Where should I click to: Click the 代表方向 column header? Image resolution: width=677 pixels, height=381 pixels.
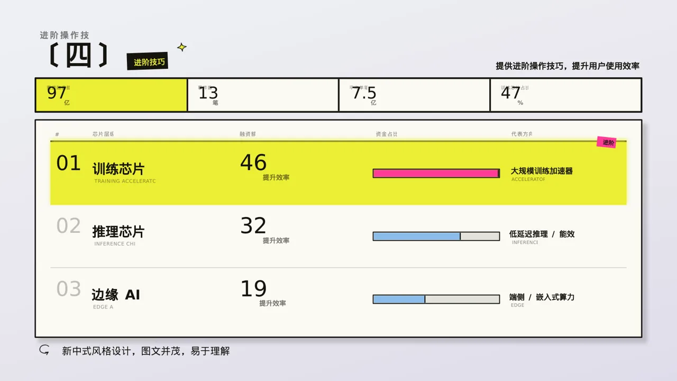point(522,134)
